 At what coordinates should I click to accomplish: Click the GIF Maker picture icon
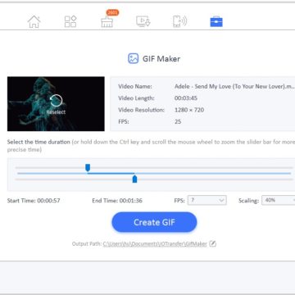(x=134, y=58)
